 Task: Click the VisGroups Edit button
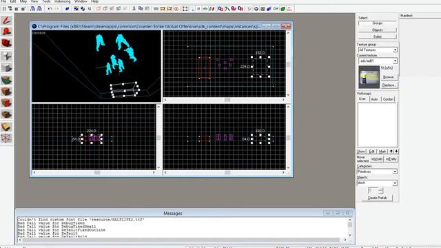tap(371, 152)
